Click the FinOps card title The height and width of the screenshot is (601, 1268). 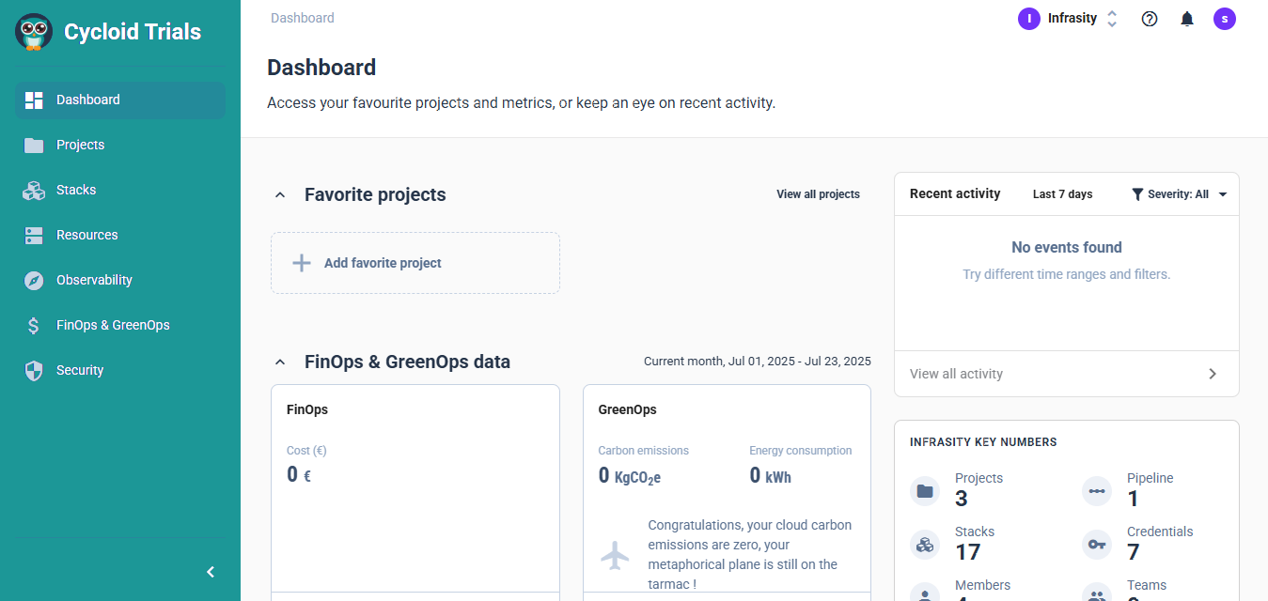[x=307, y=409]
